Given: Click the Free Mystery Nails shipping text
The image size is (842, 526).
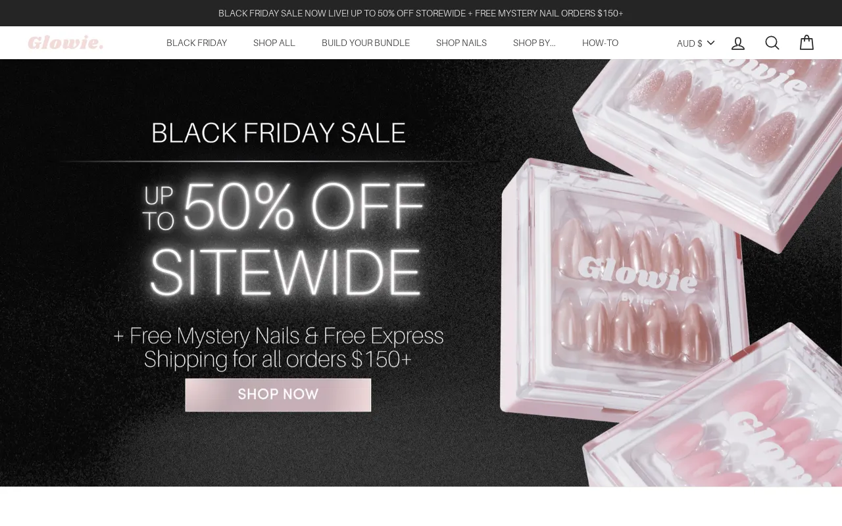Looking at the screenshot, I should coord(278,347).
